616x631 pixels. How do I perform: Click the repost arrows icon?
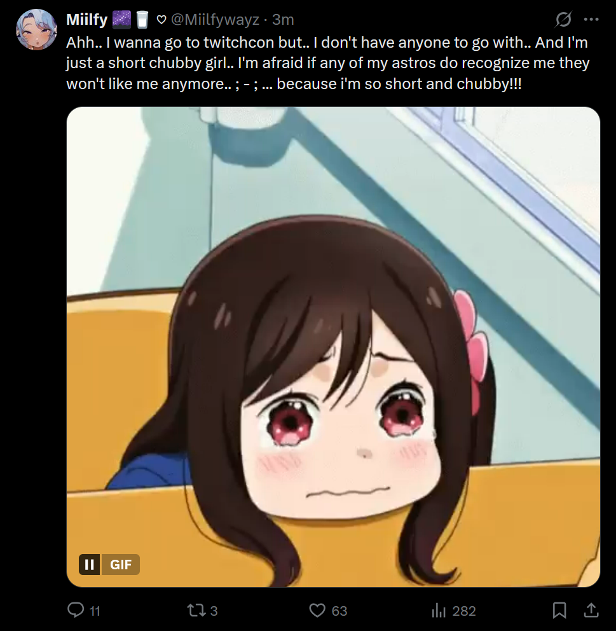click(196, 611)
